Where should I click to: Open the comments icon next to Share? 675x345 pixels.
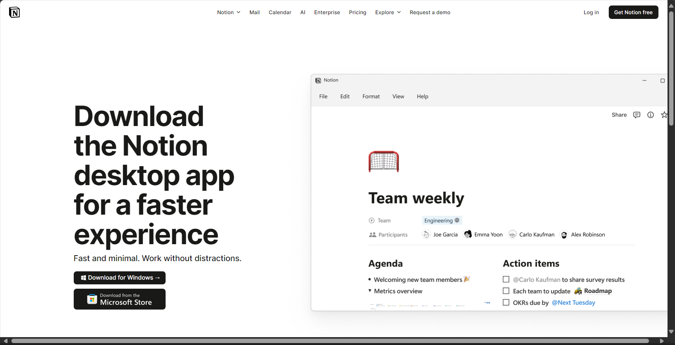coord(637,115)
